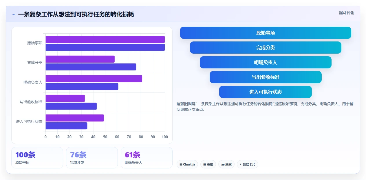
Task: Click the card title 一条复杂工作从想法到可执行任务的转化损耗
Action: (x=76, y=14)
